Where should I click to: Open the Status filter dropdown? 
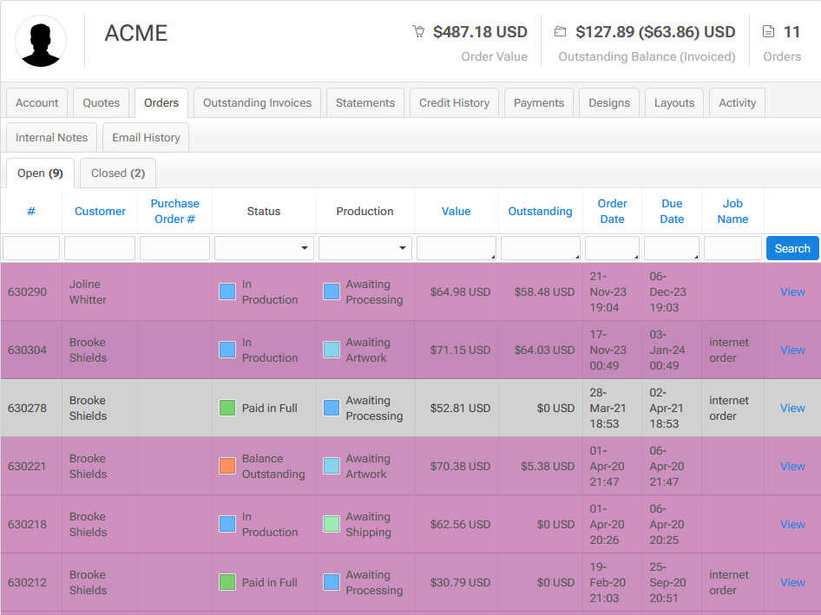click(264, 248)
